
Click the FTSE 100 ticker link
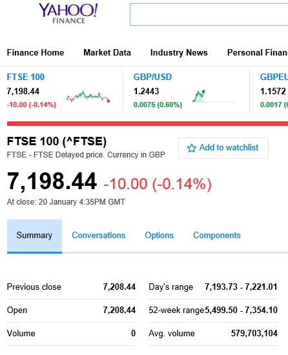click(x=26, y=77)
